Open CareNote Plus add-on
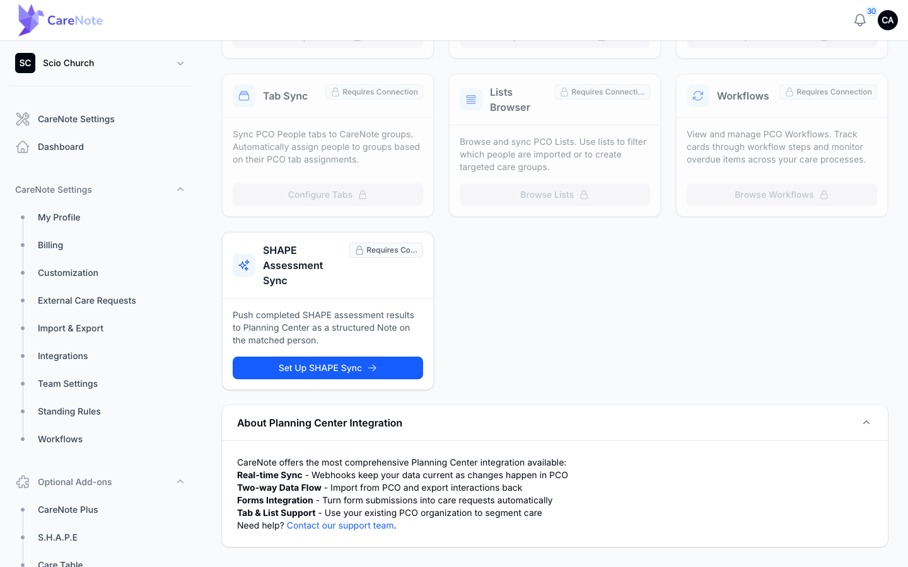Screen dimensions: 908x567 [68, 510]
